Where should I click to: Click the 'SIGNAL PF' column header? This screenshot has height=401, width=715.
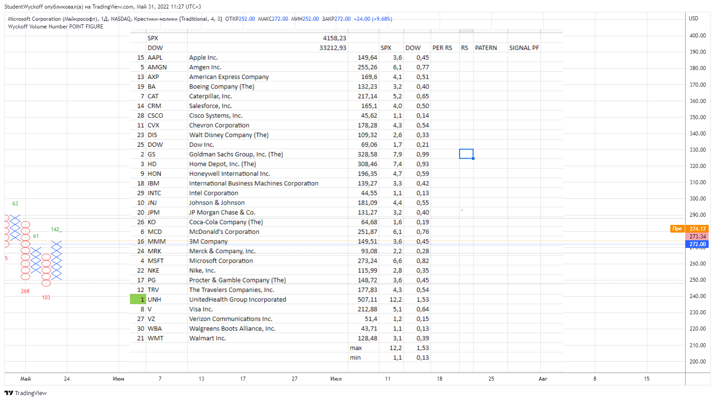tap(524, 48)
